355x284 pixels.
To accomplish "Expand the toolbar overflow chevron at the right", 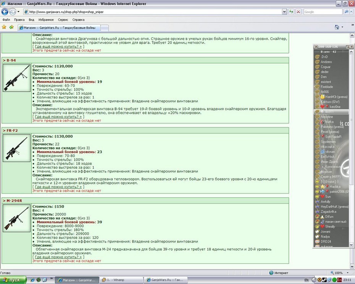I will pyautogui.click(x=352, y=25).
